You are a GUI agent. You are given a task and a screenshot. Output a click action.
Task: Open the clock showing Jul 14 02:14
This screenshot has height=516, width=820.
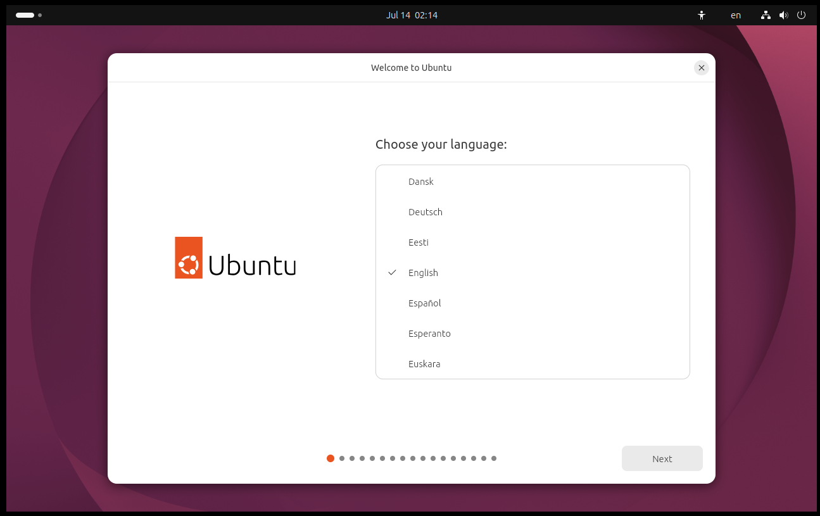(412, 15)
